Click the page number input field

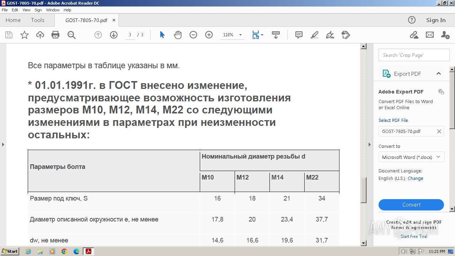click(130, 35)
